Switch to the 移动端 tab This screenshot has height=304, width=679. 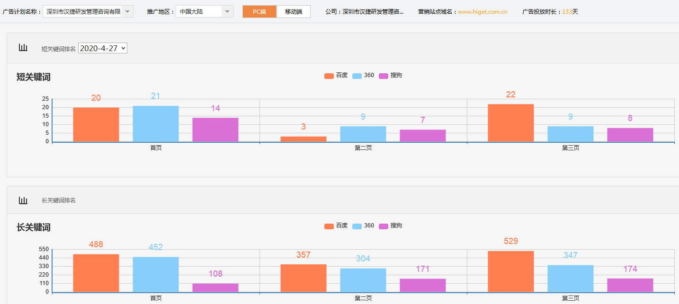[x=294, y=11]
